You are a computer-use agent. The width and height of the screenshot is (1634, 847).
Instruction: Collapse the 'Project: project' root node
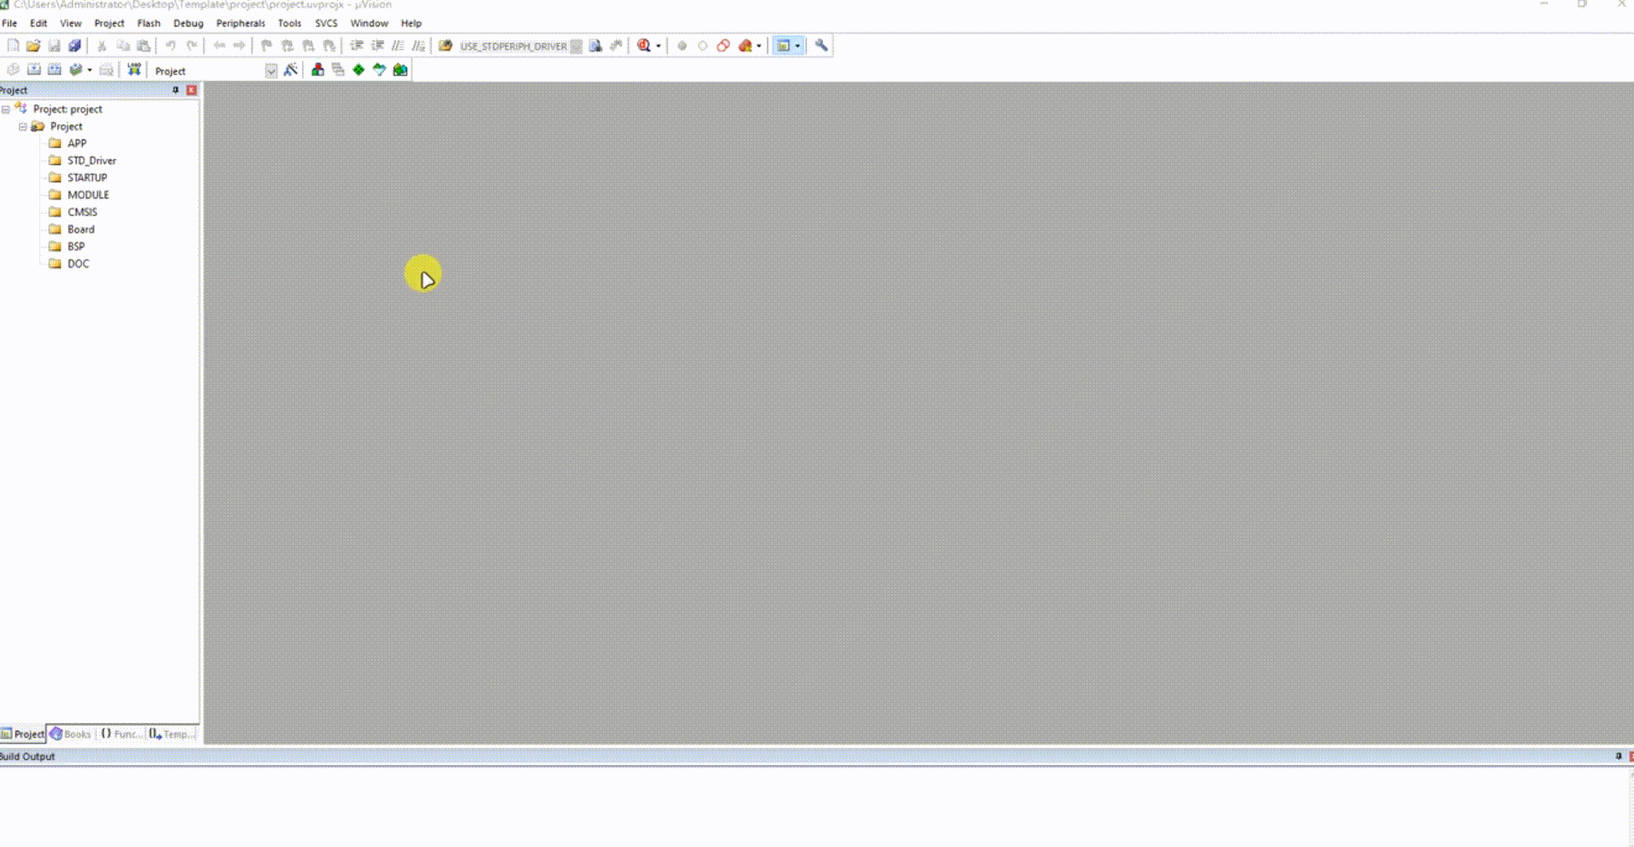tap(6, 110)
